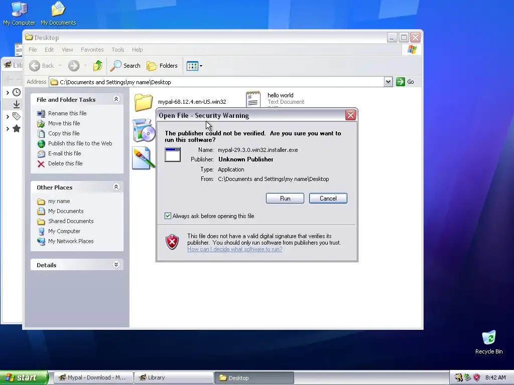Image resolution: width=514 pixels, height=385 pixels.
Task: Open 'my name' folder in Other Places
Action: click(53, 202)
